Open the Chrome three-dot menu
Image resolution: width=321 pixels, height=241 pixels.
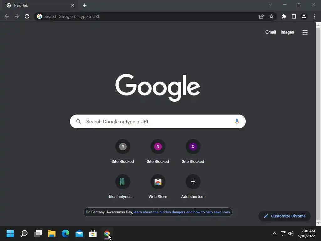314,16
